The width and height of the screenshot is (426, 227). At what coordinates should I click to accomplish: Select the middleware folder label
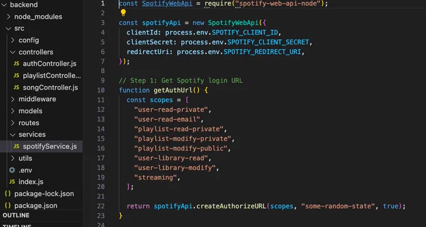pos(37,99)
